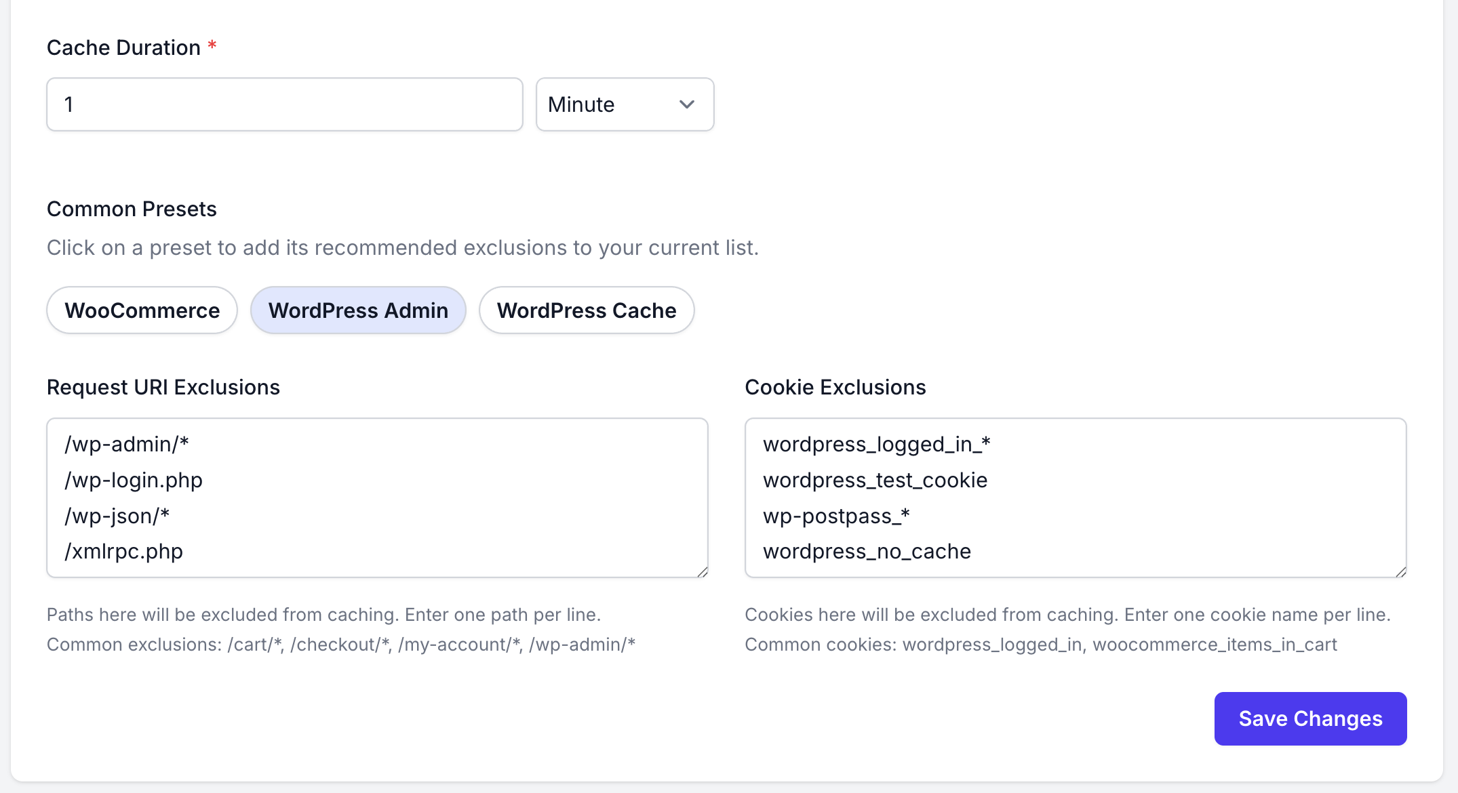The height and width of the screenshot is (793, 1458).
Task: Toggle the WordPress Admin preset
Action: pos(358,310)
